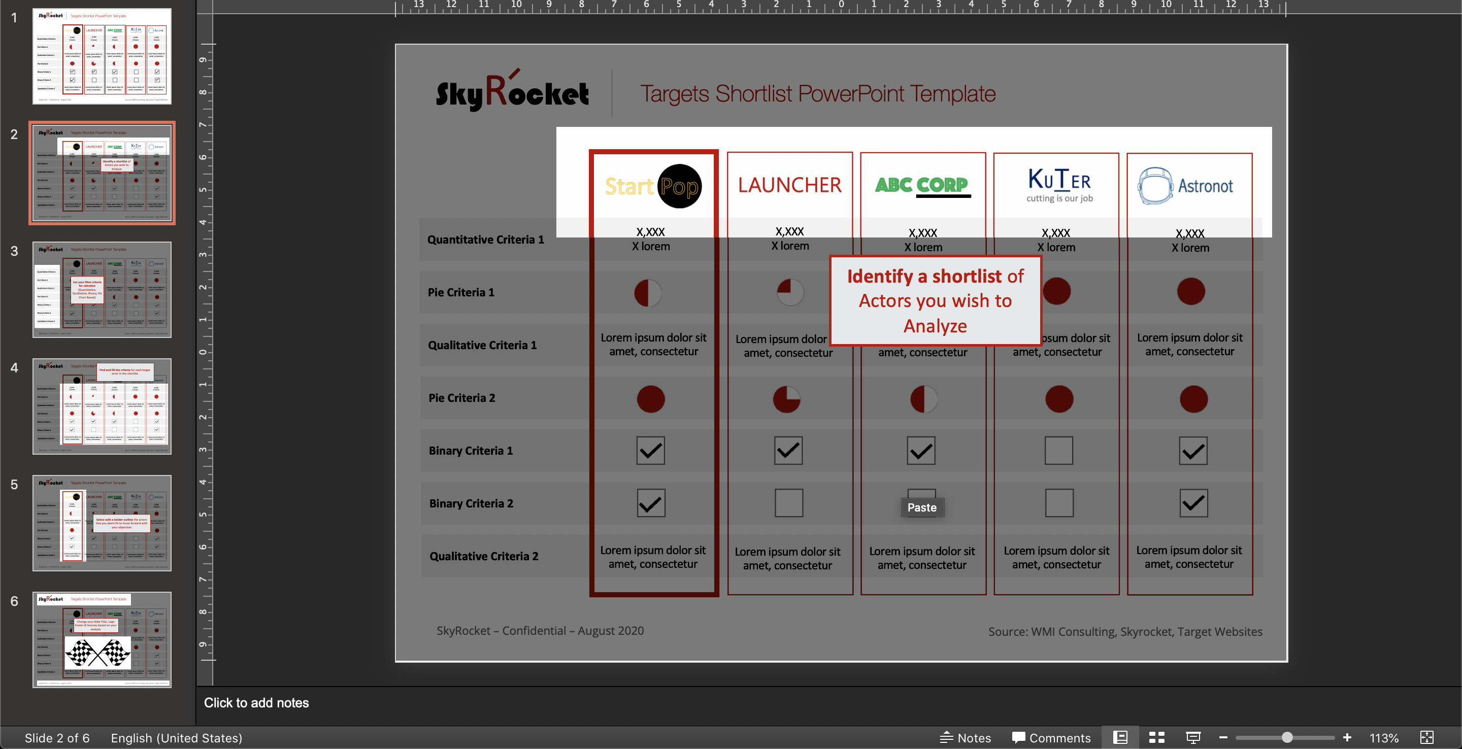Image resolution: width=1462 pixels, height=749 pixels.
Task: Click StartPop 'X,XXX X lorem' value
Action: [x=651, y=239]
